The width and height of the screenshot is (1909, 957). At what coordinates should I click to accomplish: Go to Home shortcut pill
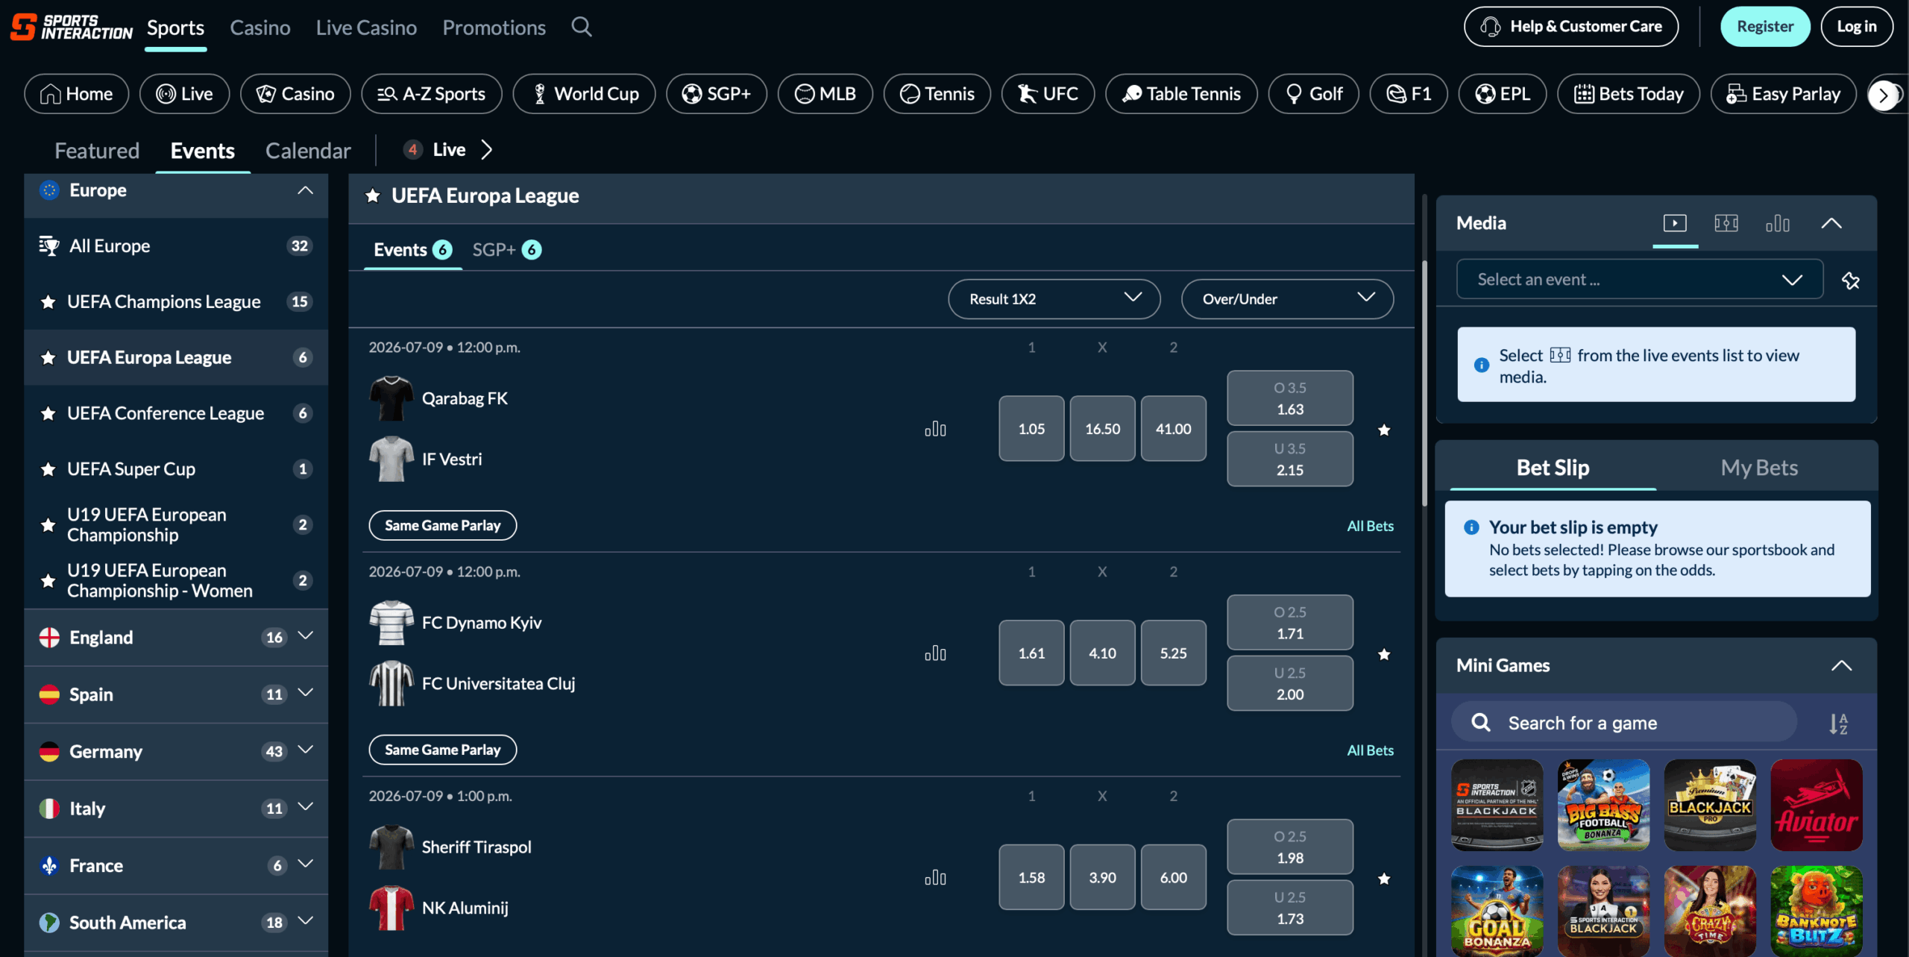tap(77, 94)
